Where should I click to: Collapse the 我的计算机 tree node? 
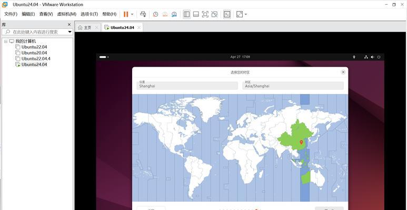(x=6, y=41)
